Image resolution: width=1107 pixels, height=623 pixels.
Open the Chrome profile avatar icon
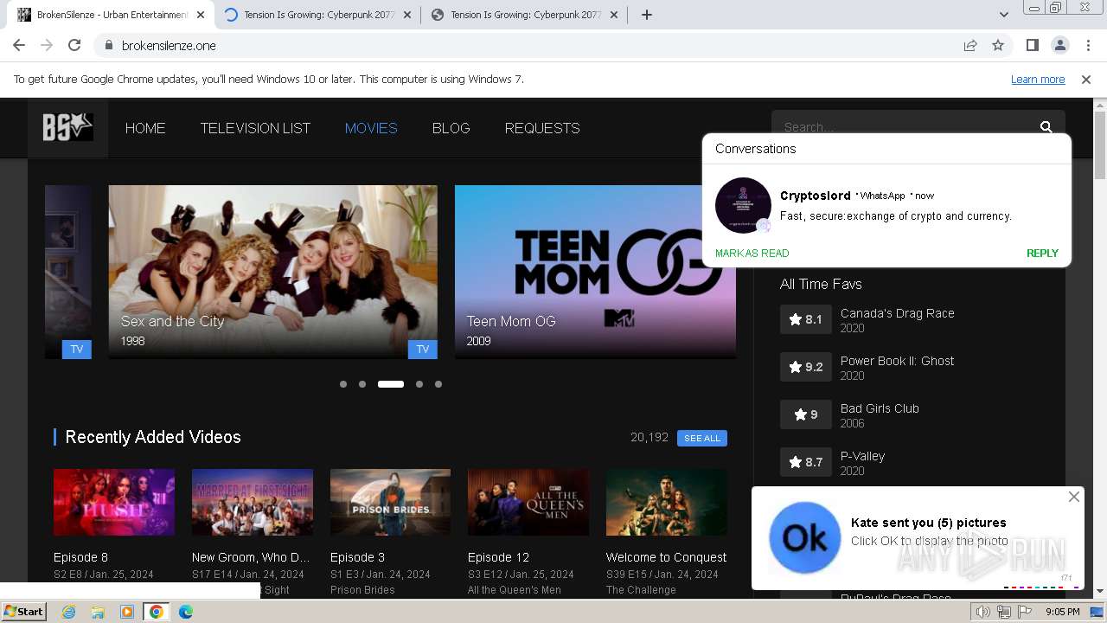1059,45
